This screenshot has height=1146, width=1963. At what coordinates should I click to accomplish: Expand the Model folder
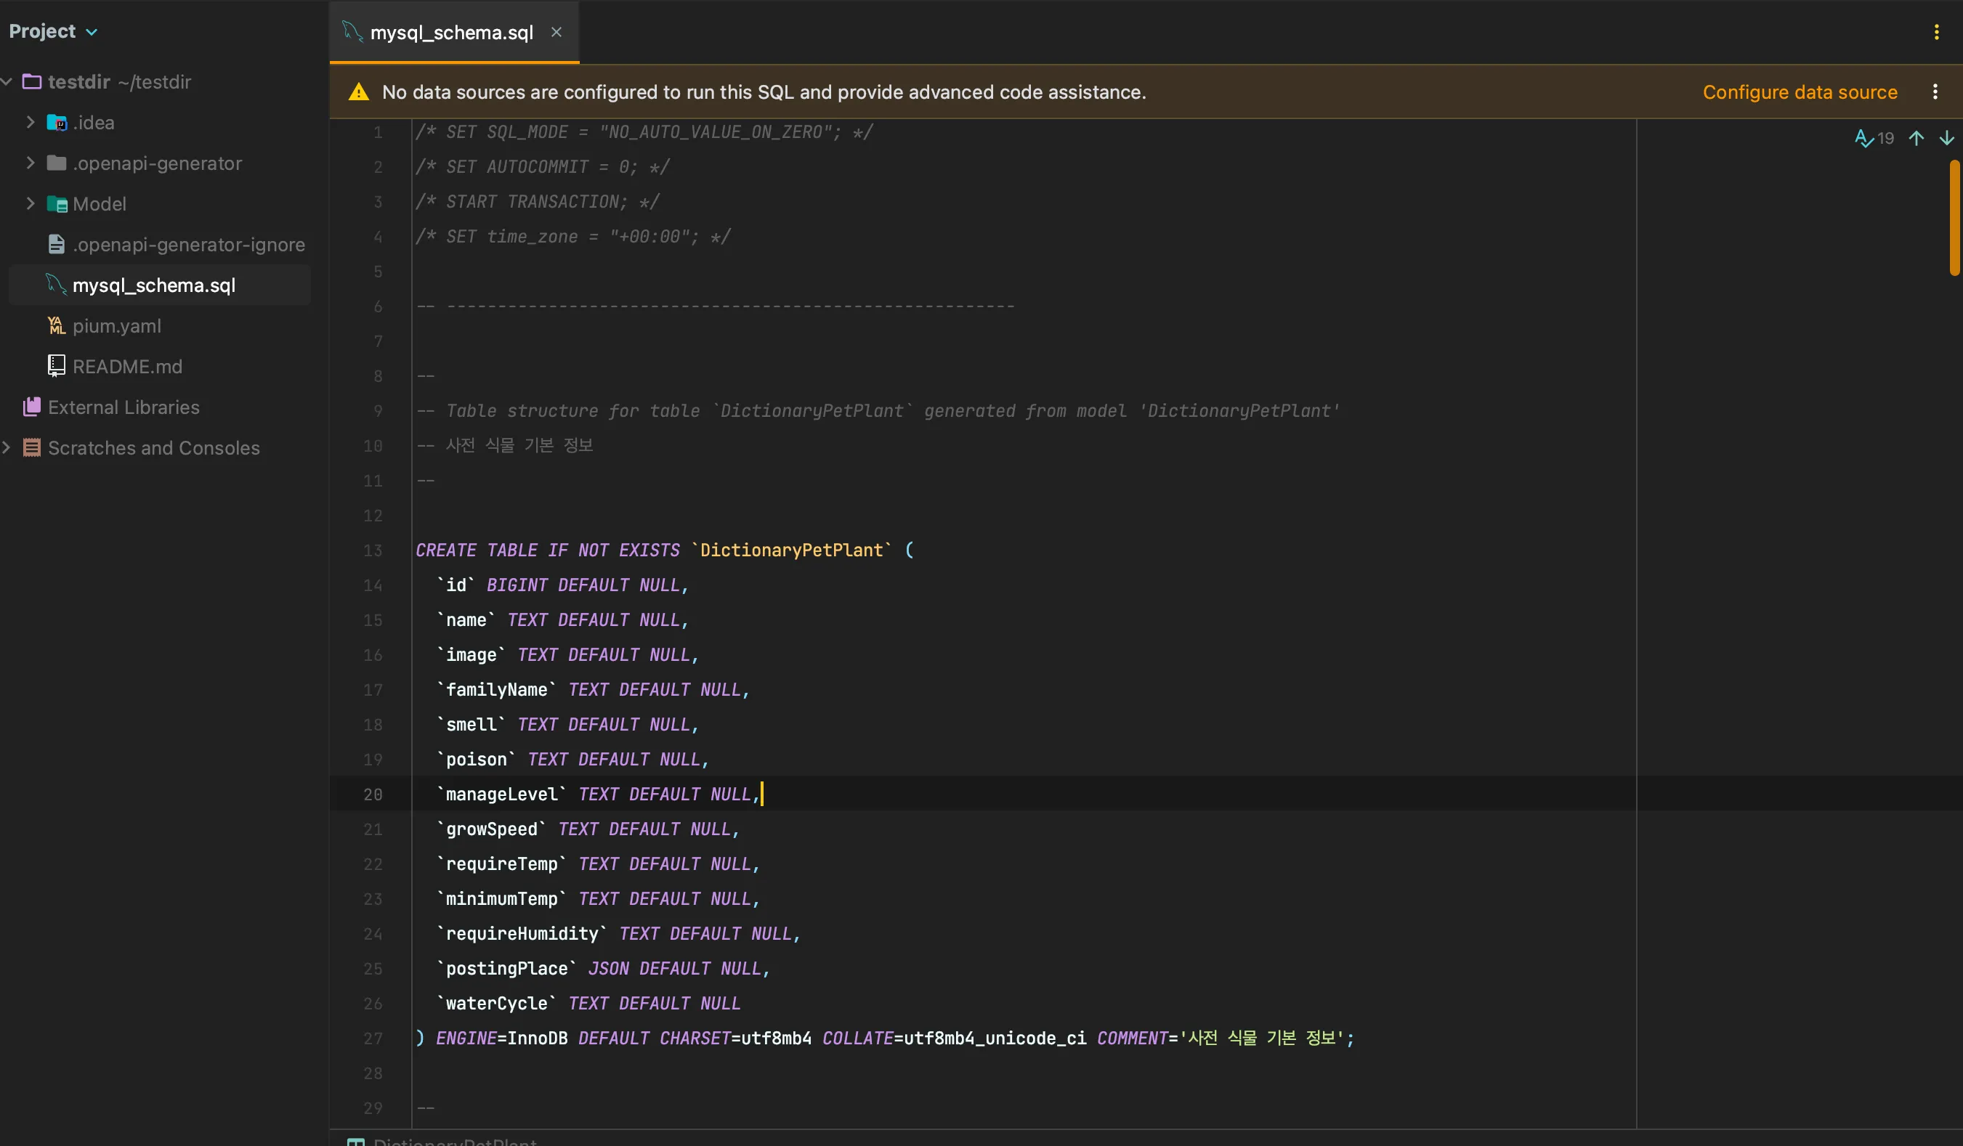point(31,203)
